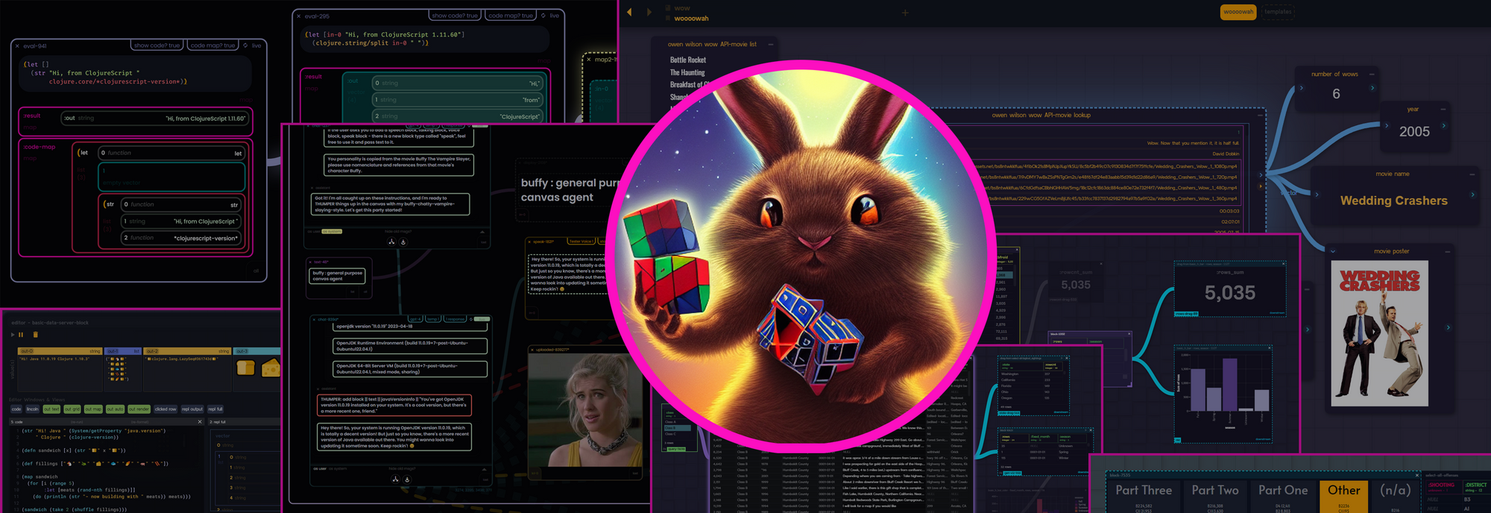Click the branch icon under lower chat panel
This screenshot has width=1491, height=513.
(395, 479)
